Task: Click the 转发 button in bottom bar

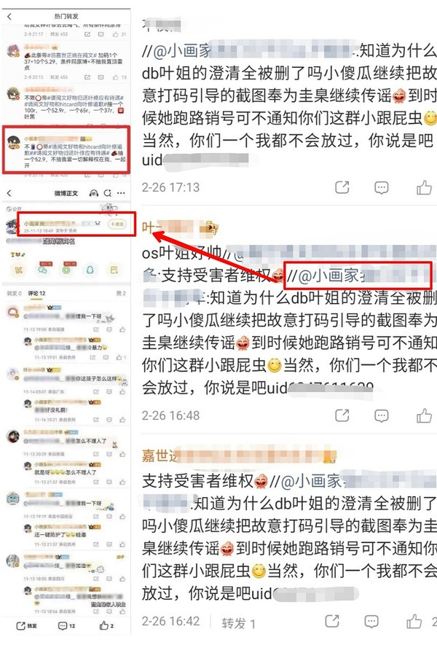Action: tap(26, 626)
